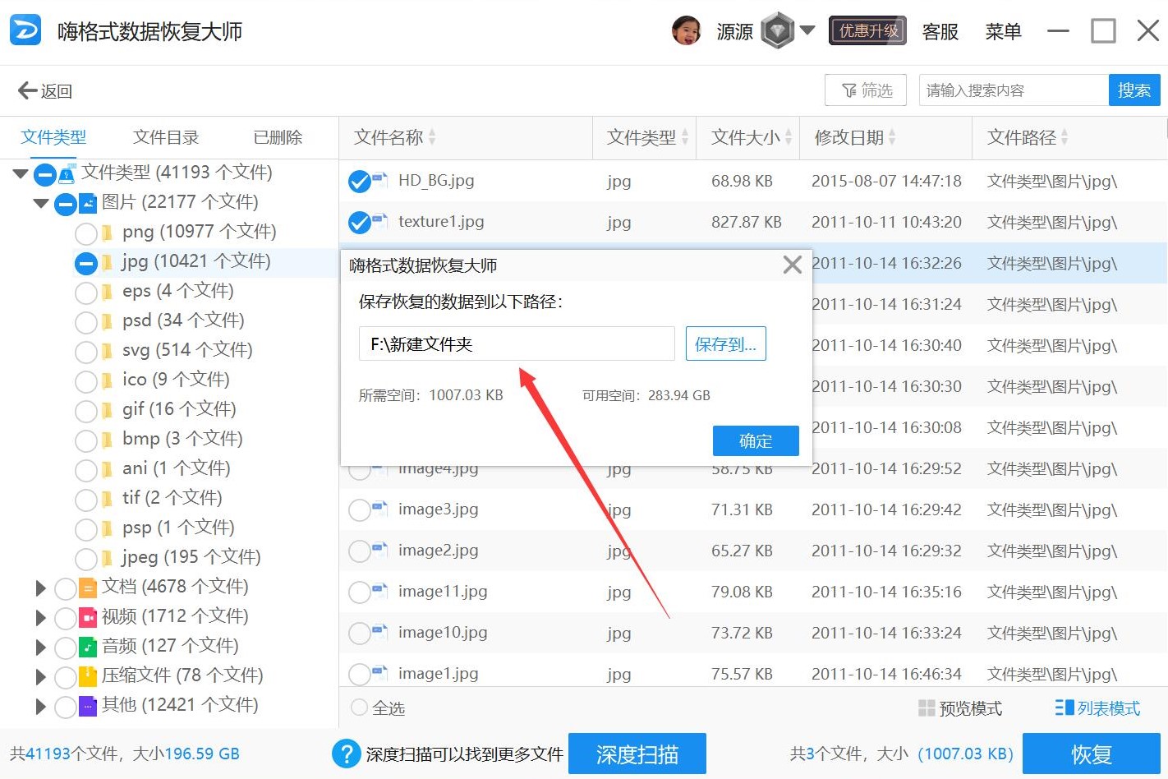This screenshot has height=779, width=1168.
Task: Toggle the select all checkbox
Action: tap(360, 708)
